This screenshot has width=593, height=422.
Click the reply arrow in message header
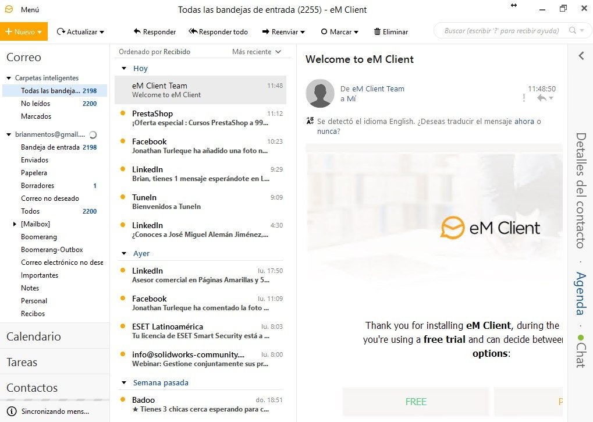click(x=542, y=98)
